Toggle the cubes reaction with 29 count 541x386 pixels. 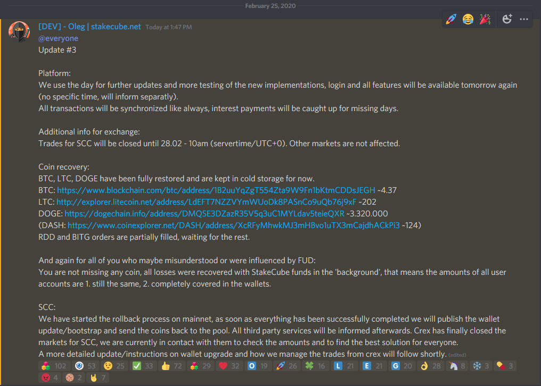(x=200, y=366)
